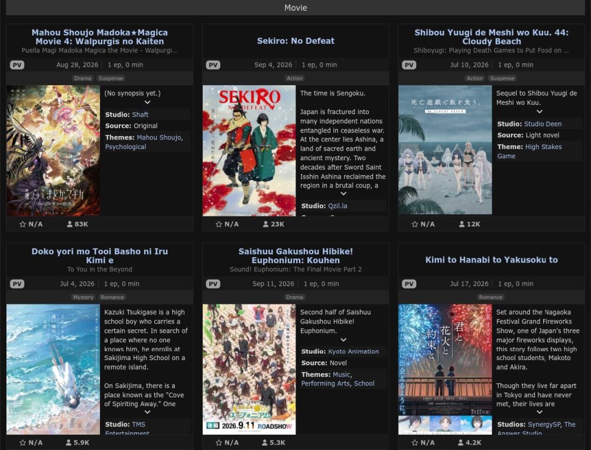Screen dimensions: 591x450
Task: Click the members icon next to 5.9K
Action: coord(69,442)
